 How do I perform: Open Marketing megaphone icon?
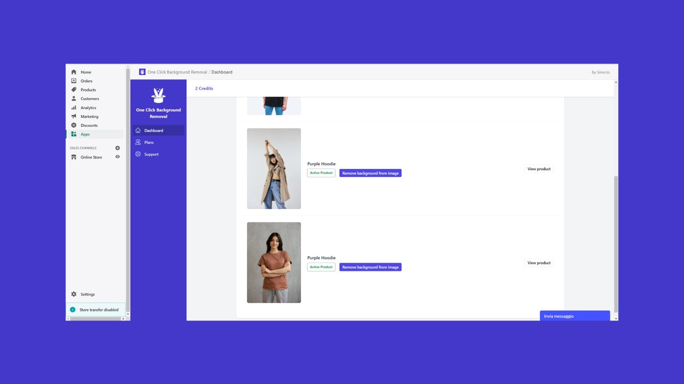coord(74,116)
